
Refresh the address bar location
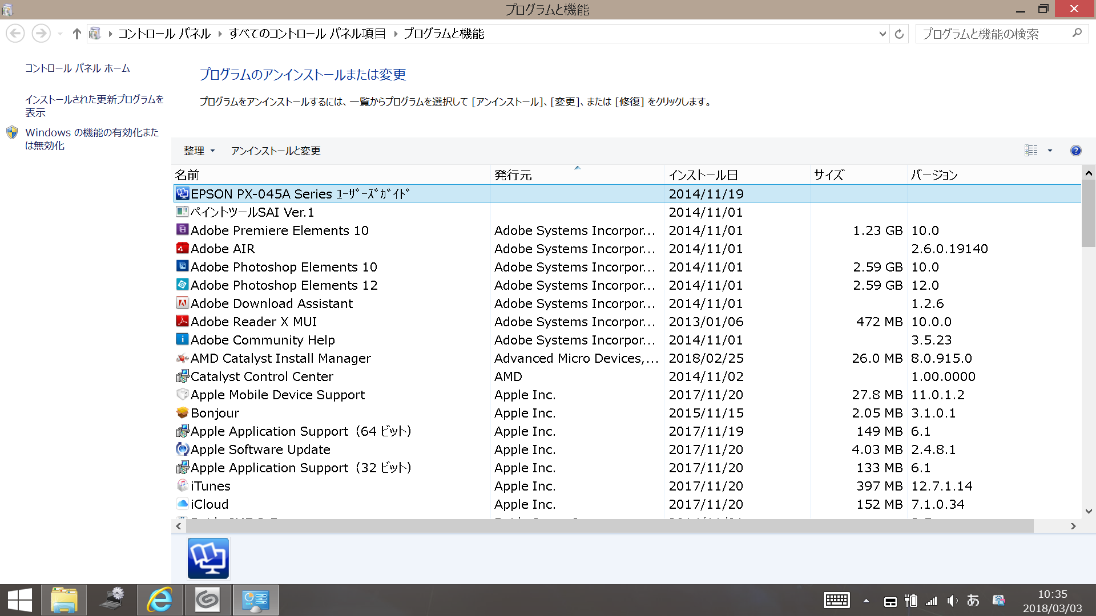pyautogui.click(x=899, y=34)
